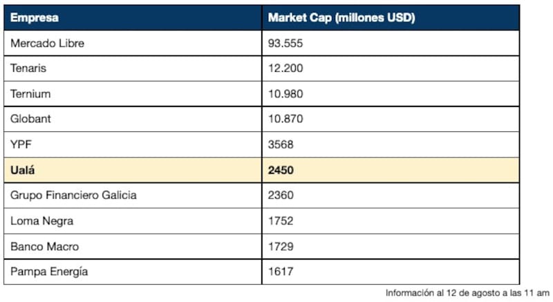The height and width of the screenshot is (302, 553).
Task: Click the footnote about 12 de agosto
Action: point(467,293)
